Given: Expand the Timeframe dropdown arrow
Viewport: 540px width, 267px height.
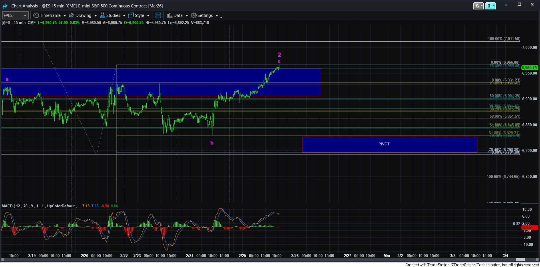Looking at the screenshot, I should click(65, 16).
